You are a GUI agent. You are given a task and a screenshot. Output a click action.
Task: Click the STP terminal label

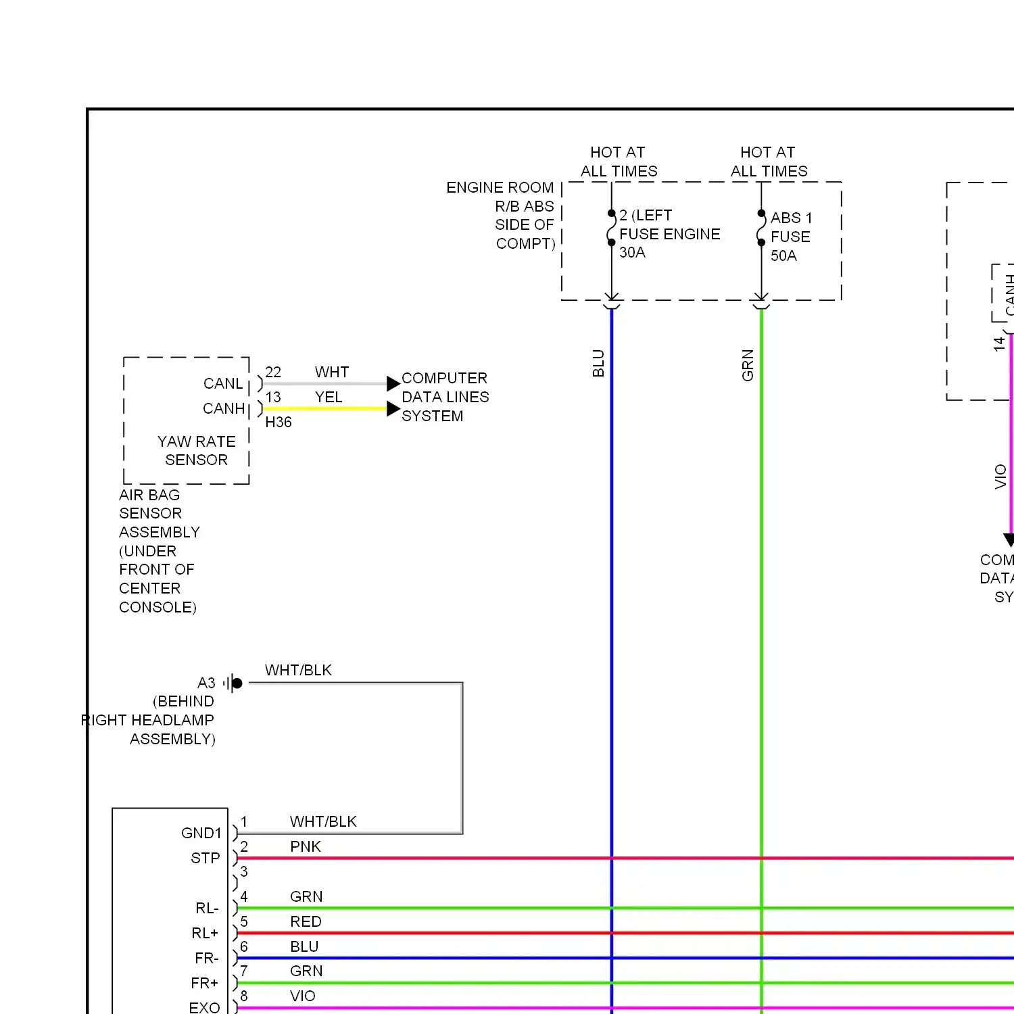206,859
